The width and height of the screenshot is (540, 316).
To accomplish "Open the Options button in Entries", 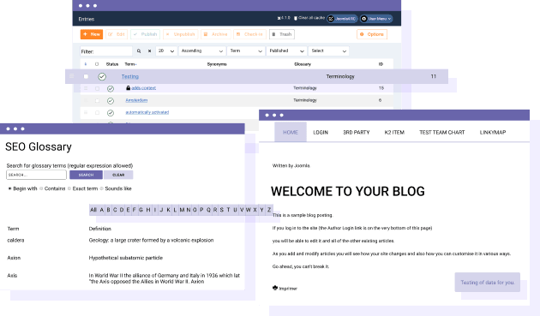I will pyautogui.click(x=372, y=34).
